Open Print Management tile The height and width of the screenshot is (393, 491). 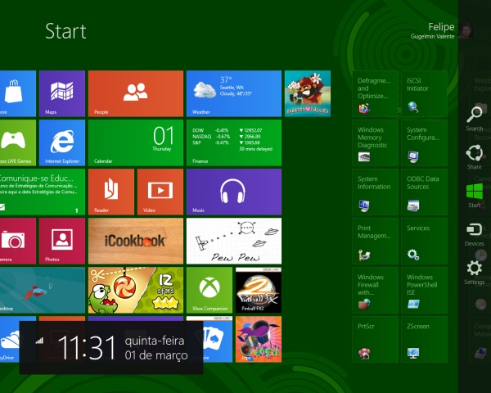[375, 241]
